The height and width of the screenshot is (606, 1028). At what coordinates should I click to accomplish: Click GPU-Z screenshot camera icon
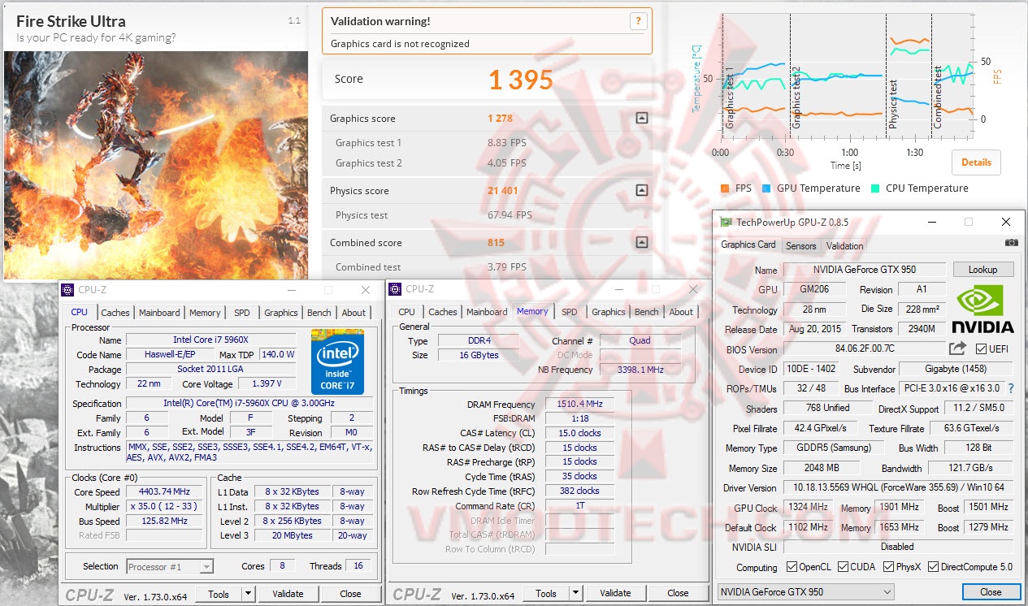[1011, 243]
